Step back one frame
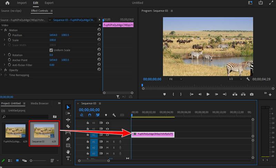The width and height of the screenshot is (276, 168). pos(200,94)
